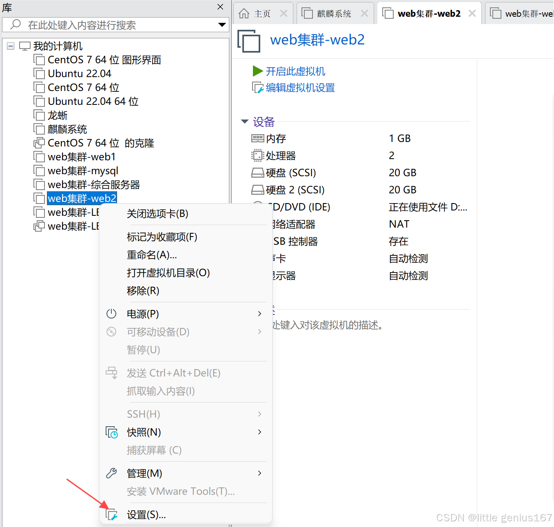The image size is (554, 527).
Task: Select highlighted web集群-web2 tree item
Action: click(82, 199)
